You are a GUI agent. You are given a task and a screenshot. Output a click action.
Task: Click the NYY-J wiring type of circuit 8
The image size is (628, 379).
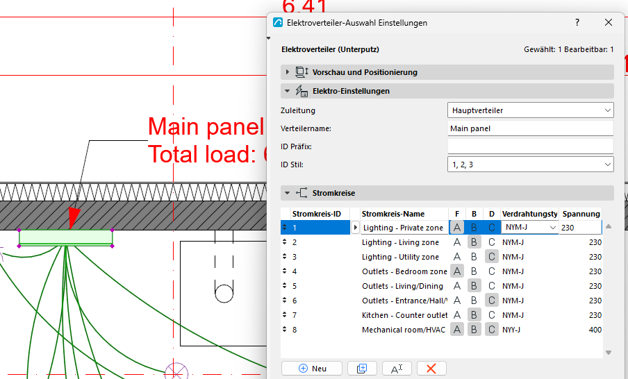pos(511,330)
